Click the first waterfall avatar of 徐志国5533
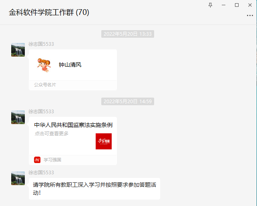This screenshot has height=206, width=257. click(18, 50)
